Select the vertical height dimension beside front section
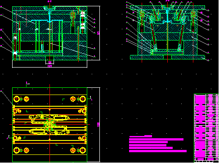Screen dimensions: 219x163 coord(98,33)
